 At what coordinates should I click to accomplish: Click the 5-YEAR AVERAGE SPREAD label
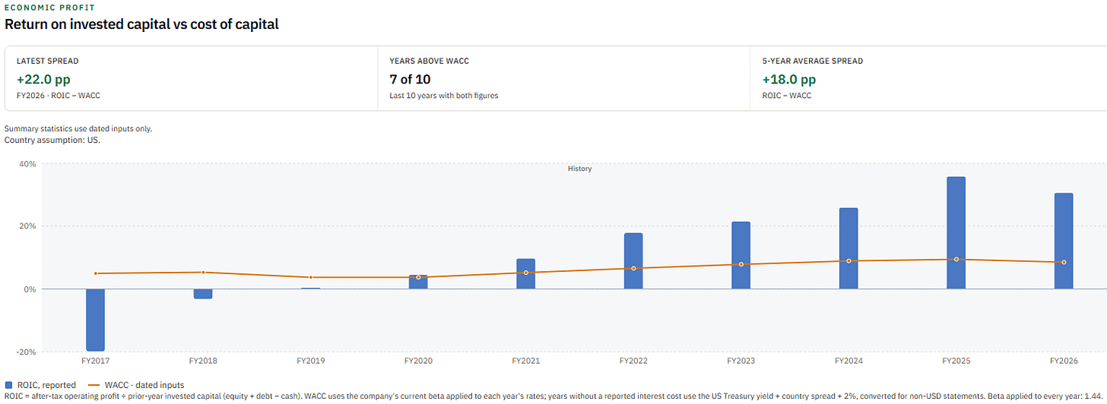tap(812, 61)
